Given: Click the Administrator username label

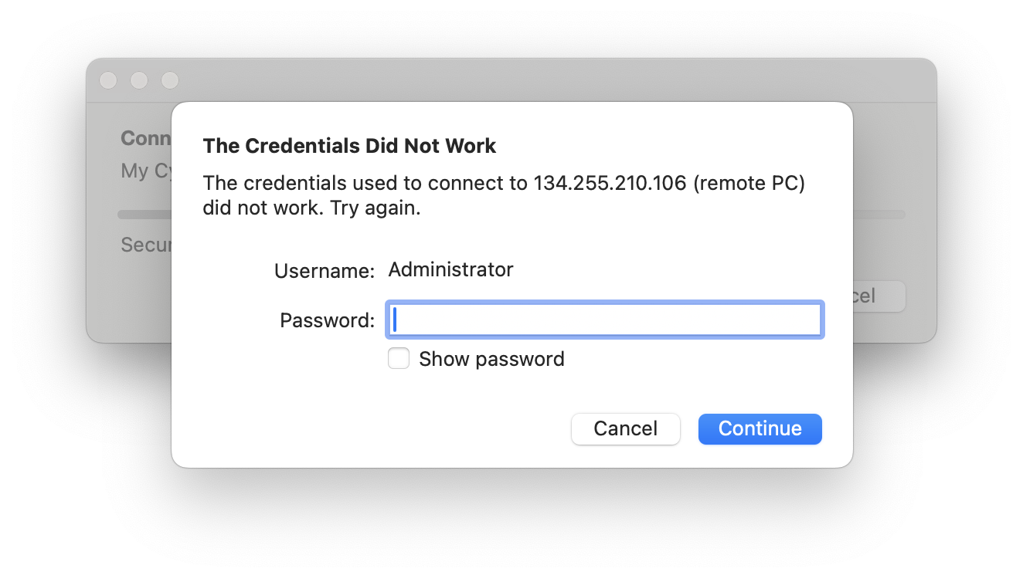Looking at the screenshot, I should tap(450, 269).
